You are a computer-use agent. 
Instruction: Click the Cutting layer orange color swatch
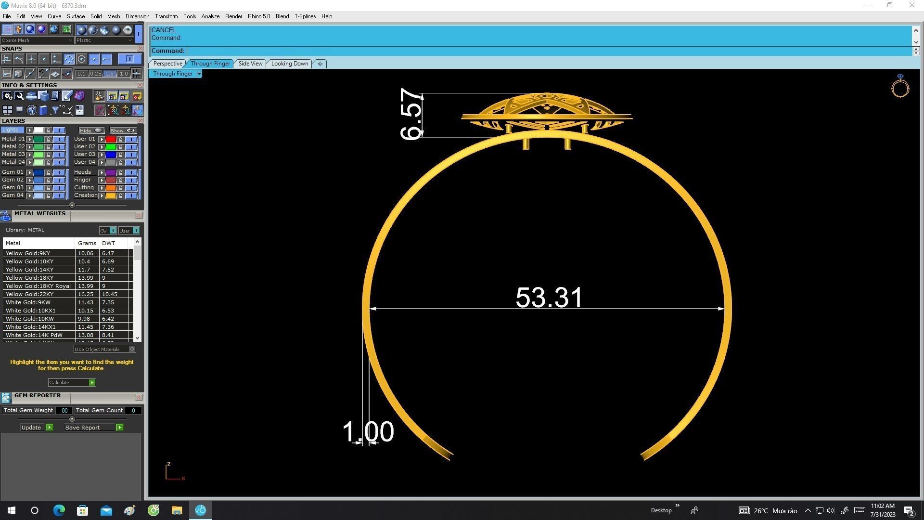[x=111, y=188]
